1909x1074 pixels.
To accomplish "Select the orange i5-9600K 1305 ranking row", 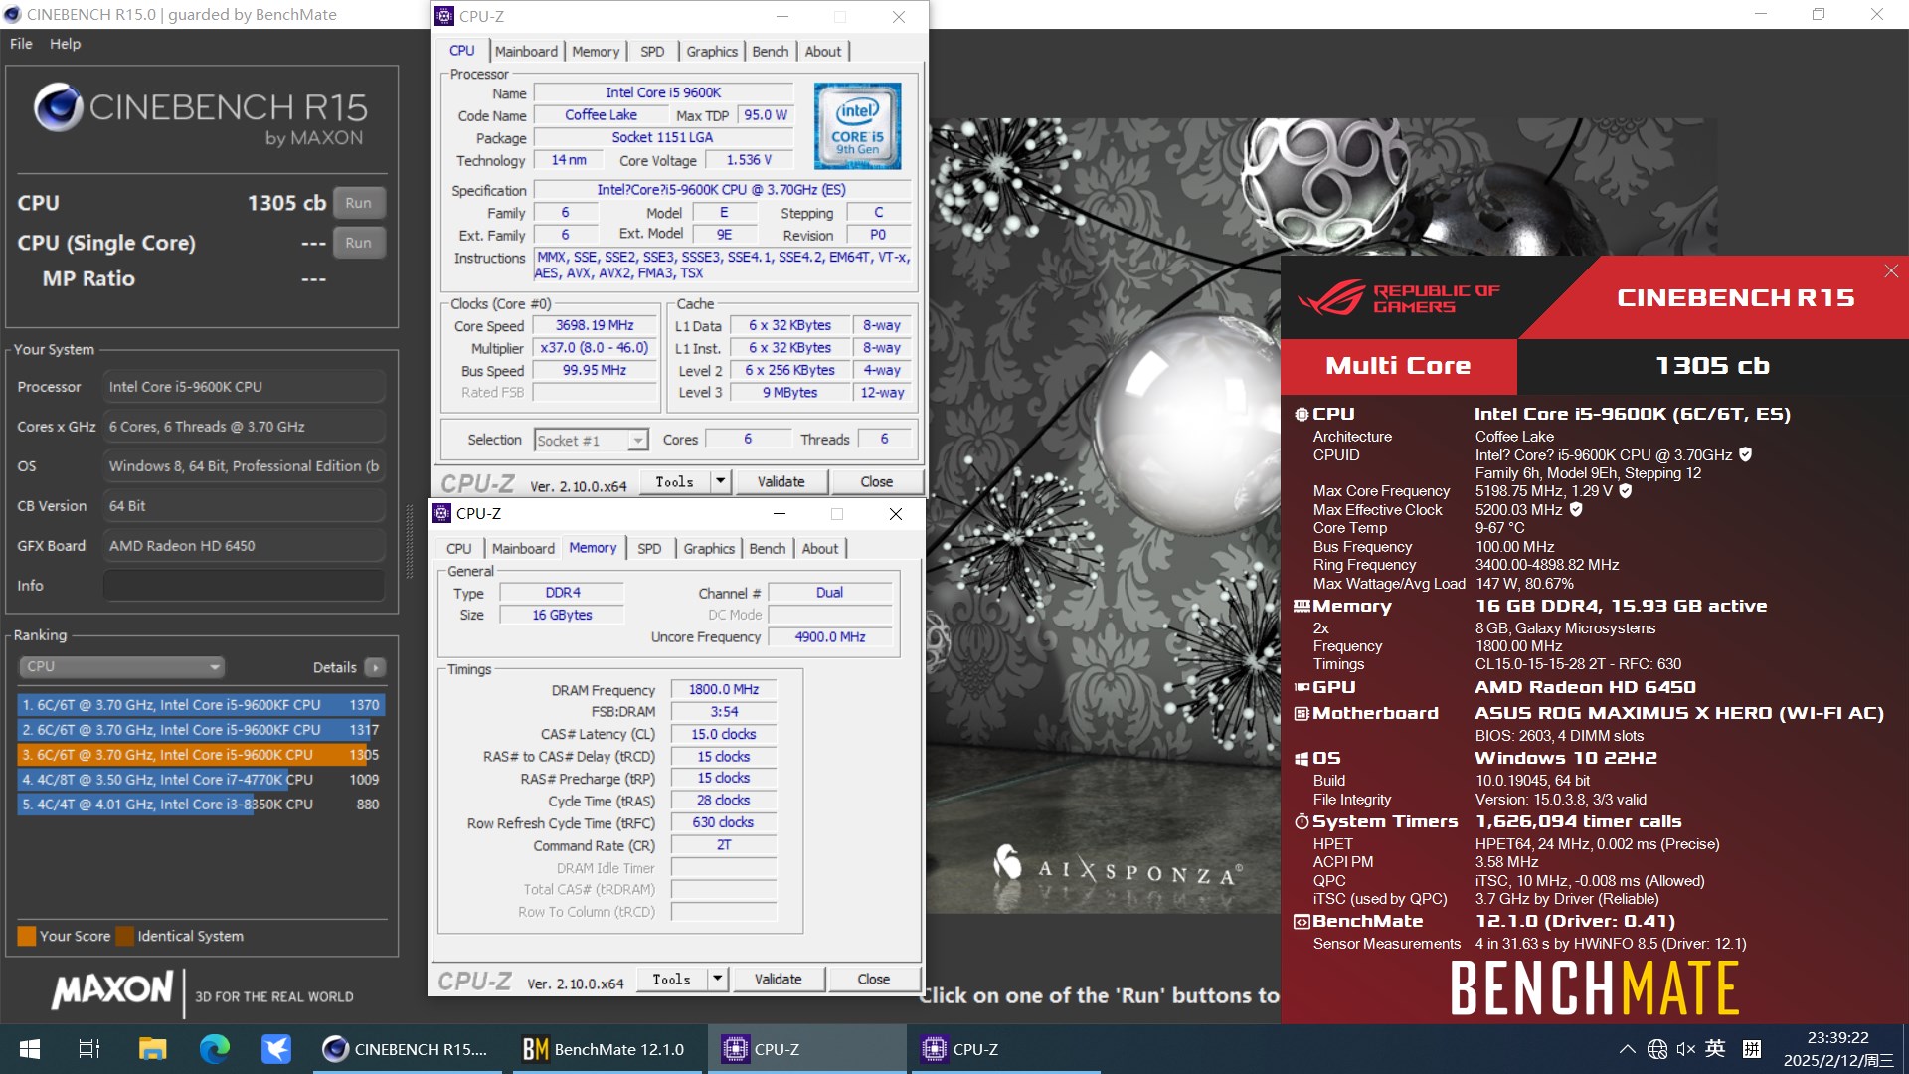I will [x=201, y=755].
